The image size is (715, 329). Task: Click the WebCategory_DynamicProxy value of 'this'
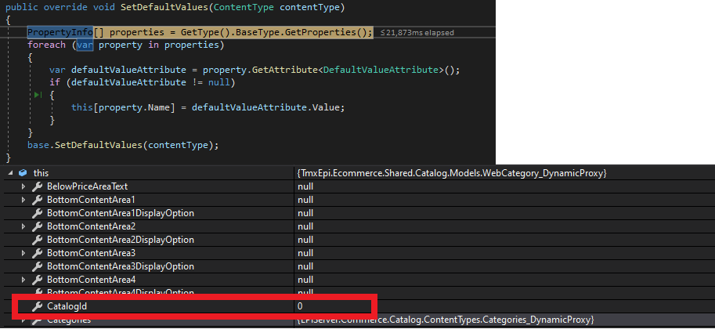pos(452,173)
